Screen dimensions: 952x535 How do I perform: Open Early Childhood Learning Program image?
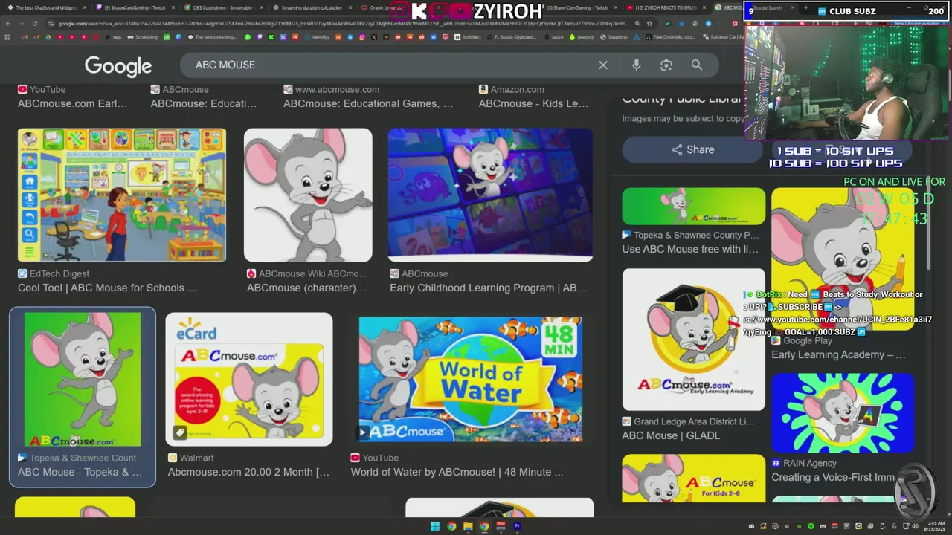490,195
